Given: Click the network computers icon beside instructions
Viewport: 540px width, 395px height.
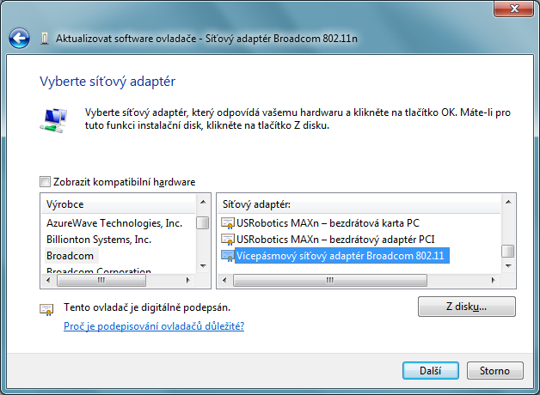Looking at the screenshot, I should click(x=53, y=120).
